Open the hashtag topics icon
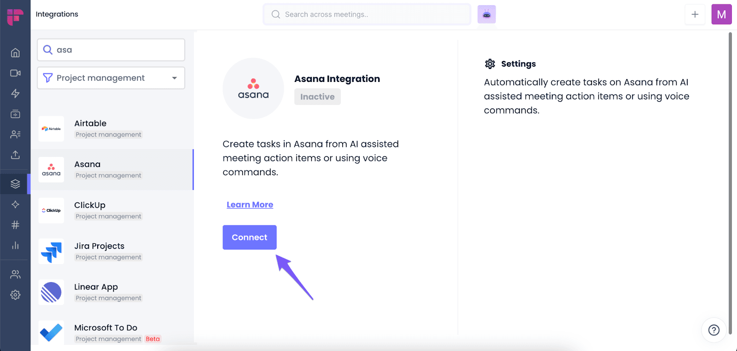The height and width of the screenshot is (351, 737). tap(15, 225)
